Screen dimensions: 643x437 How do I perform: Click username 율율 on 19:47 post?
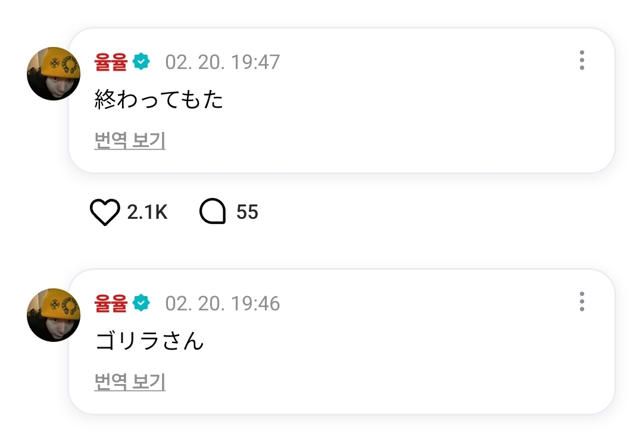[x=111, y=62]
